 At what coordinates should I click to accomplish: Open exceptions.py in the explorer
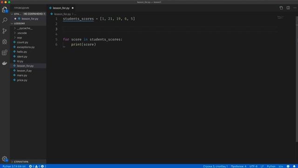tap(26, 47)
